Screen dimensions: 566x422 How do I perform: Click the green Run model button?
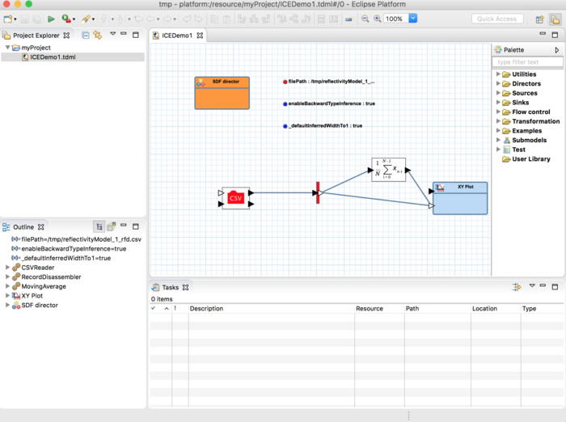click(51, 19)
